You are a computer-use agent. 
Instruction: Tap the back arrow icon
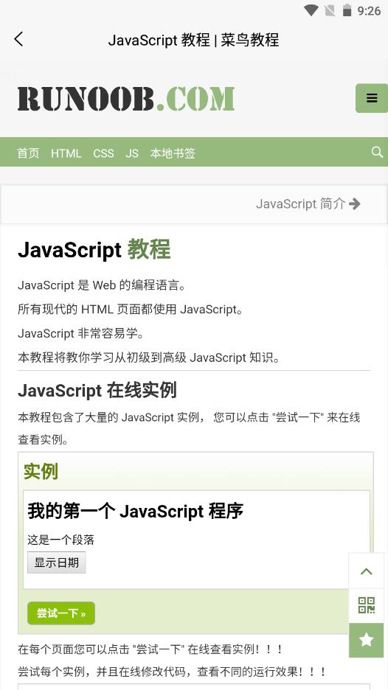tap(18, 39)
